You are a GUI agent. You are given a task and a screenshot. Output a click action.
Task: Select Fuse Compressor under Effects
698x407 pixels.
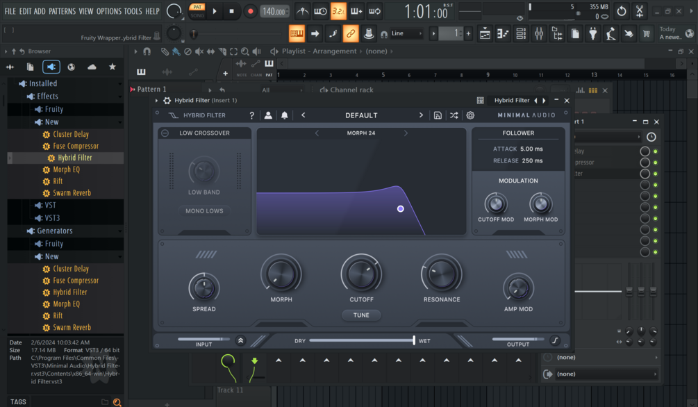76,146
